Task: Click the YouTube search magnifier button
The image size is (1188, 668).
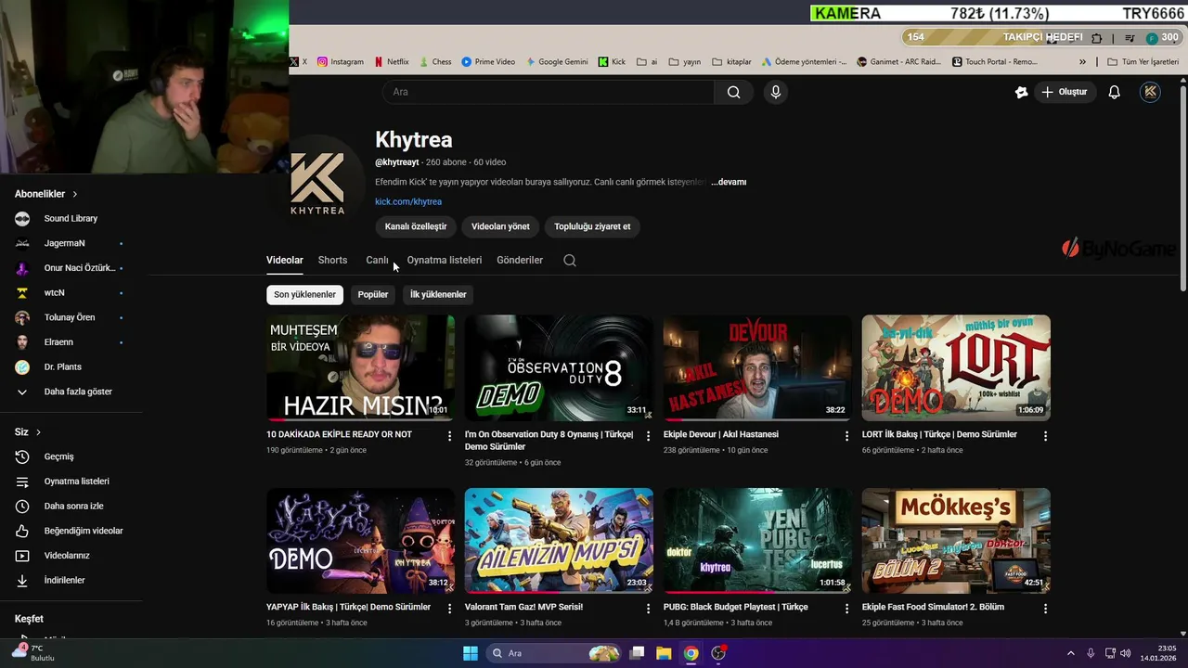Action: pyautogui.click(x=733, y=92)
